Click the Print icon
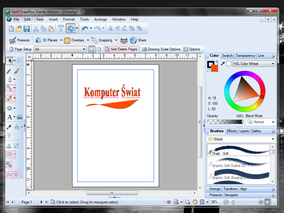 124,40
